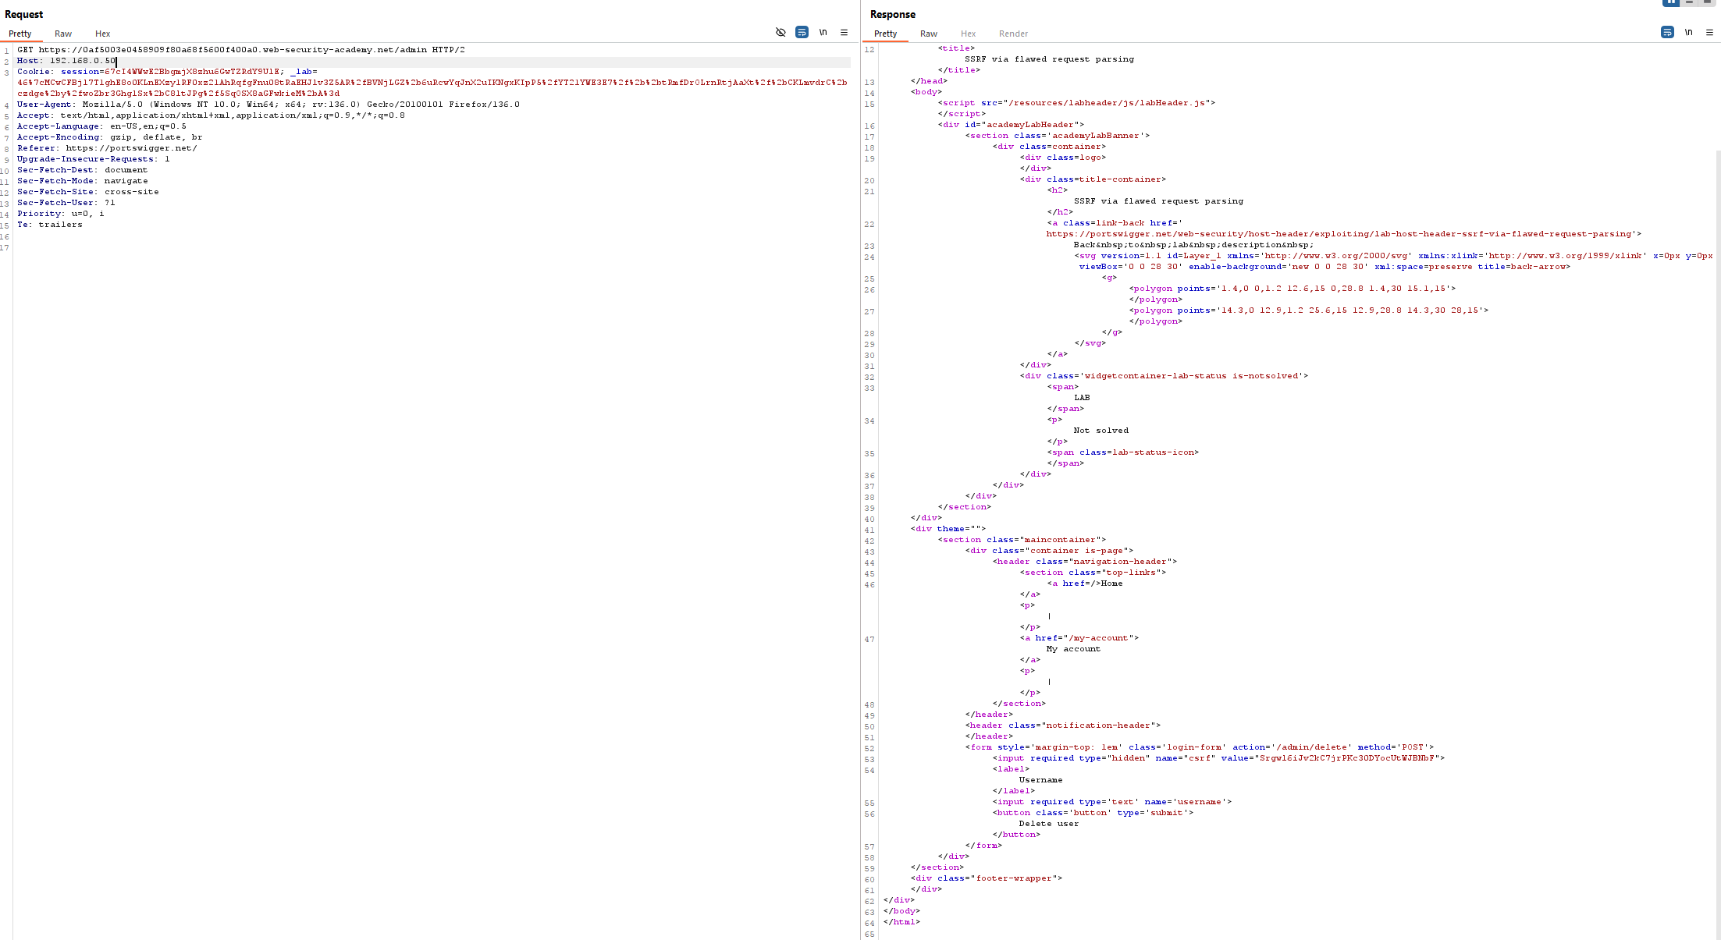Switch Response view to Hex tab
Screen dimensions: 1721x940
[x=968, y=34]
